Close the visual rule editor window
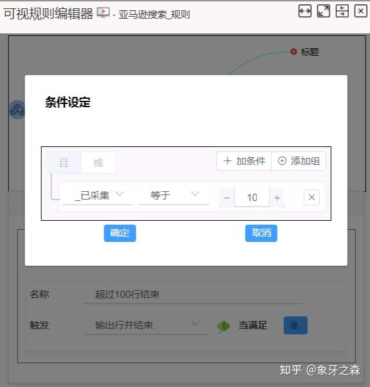 click(360, 11)
